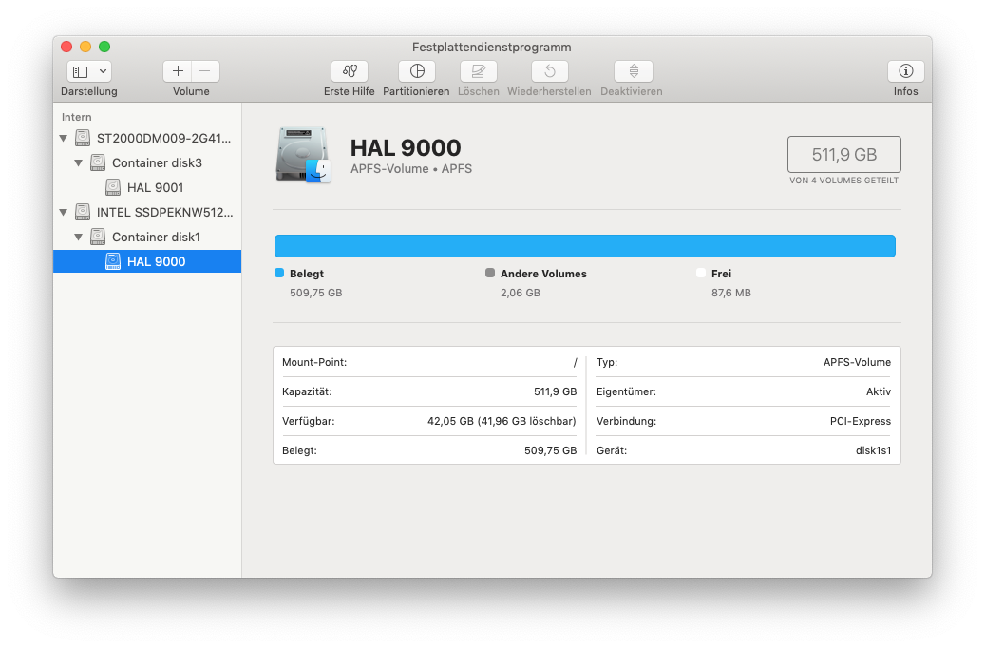The width and height of the screenshot is (985, 648).
Task: Click the HAL 9001 disk icon
Action: click(x=113, y=187)
